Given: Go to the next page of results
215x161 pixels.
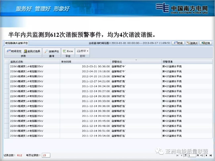Looking at the screenshot, I should click(206, 155).
